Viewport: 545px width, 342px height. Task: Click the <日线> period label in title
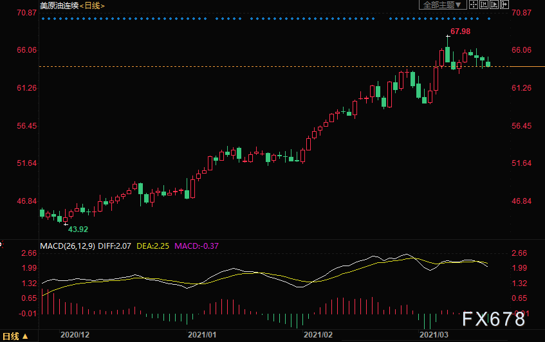tap(92, 6)
